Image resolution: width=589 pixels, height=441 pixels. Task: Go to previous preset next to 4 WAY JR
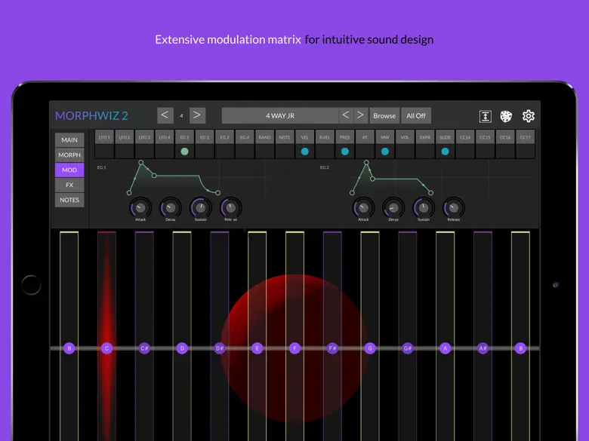coord(346,115)
